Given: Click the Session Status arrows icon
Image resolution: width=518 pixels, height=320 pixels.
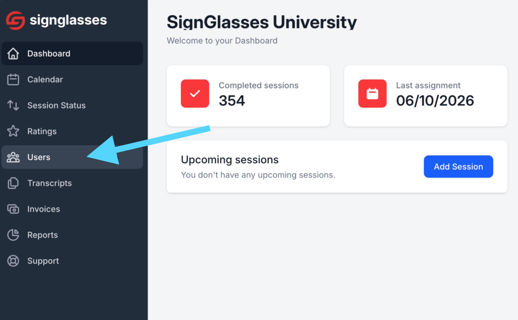Looking at the screenshot, I should [x=13, y=105].
